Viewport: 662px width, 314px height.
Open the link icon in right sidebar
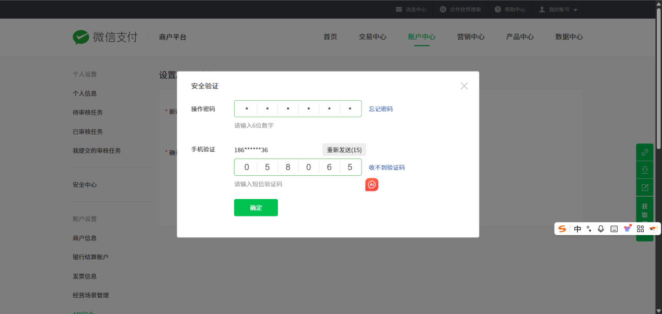[x=645, y=152]
